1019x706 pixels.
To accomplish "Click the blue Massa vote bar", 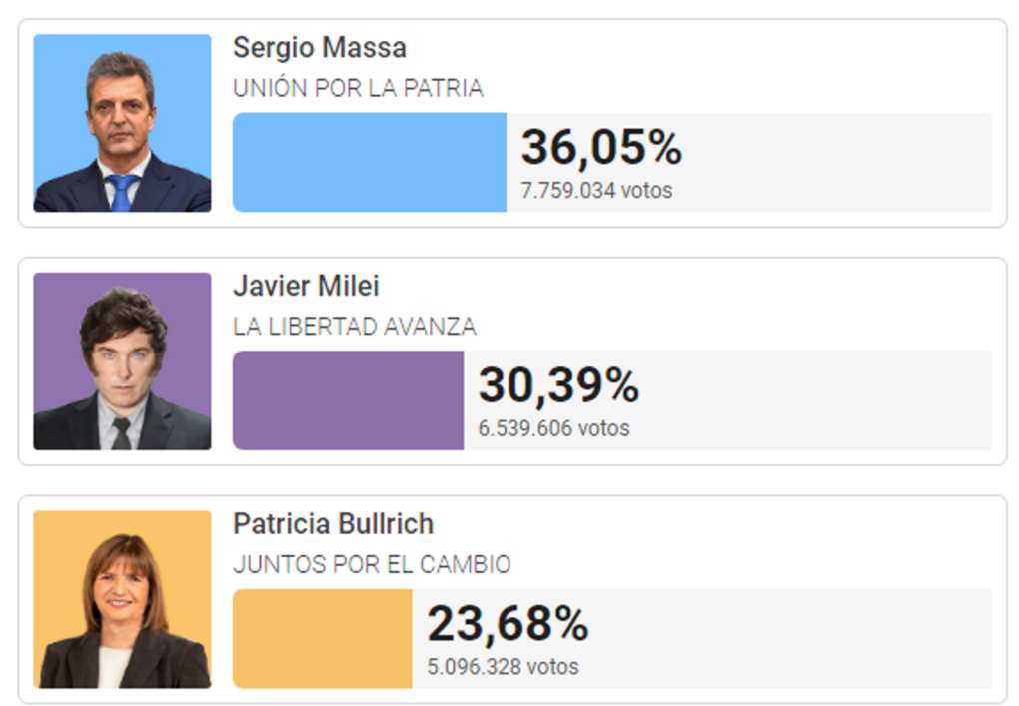I will pyautogui.click(x=370, y=163).
